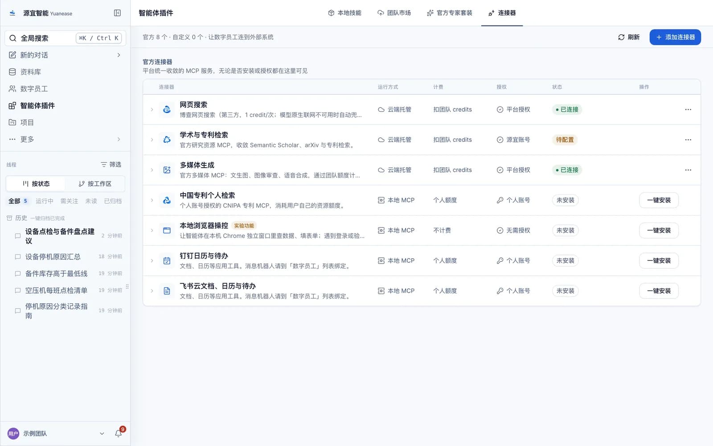Switch to the 团队市场 tab

tap(394, 13)
